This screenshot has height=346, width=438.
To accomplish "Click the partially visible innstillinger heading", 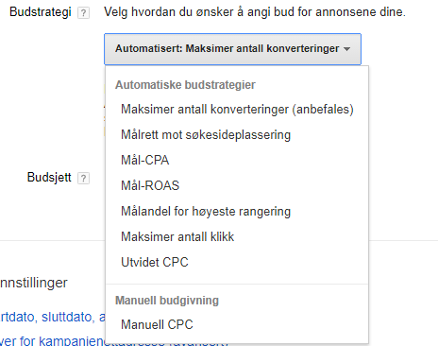I will click(34, 283).
